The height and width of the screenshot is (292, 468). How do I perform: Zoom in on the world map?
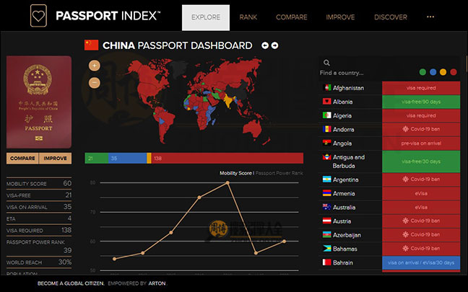coord(95,65)
